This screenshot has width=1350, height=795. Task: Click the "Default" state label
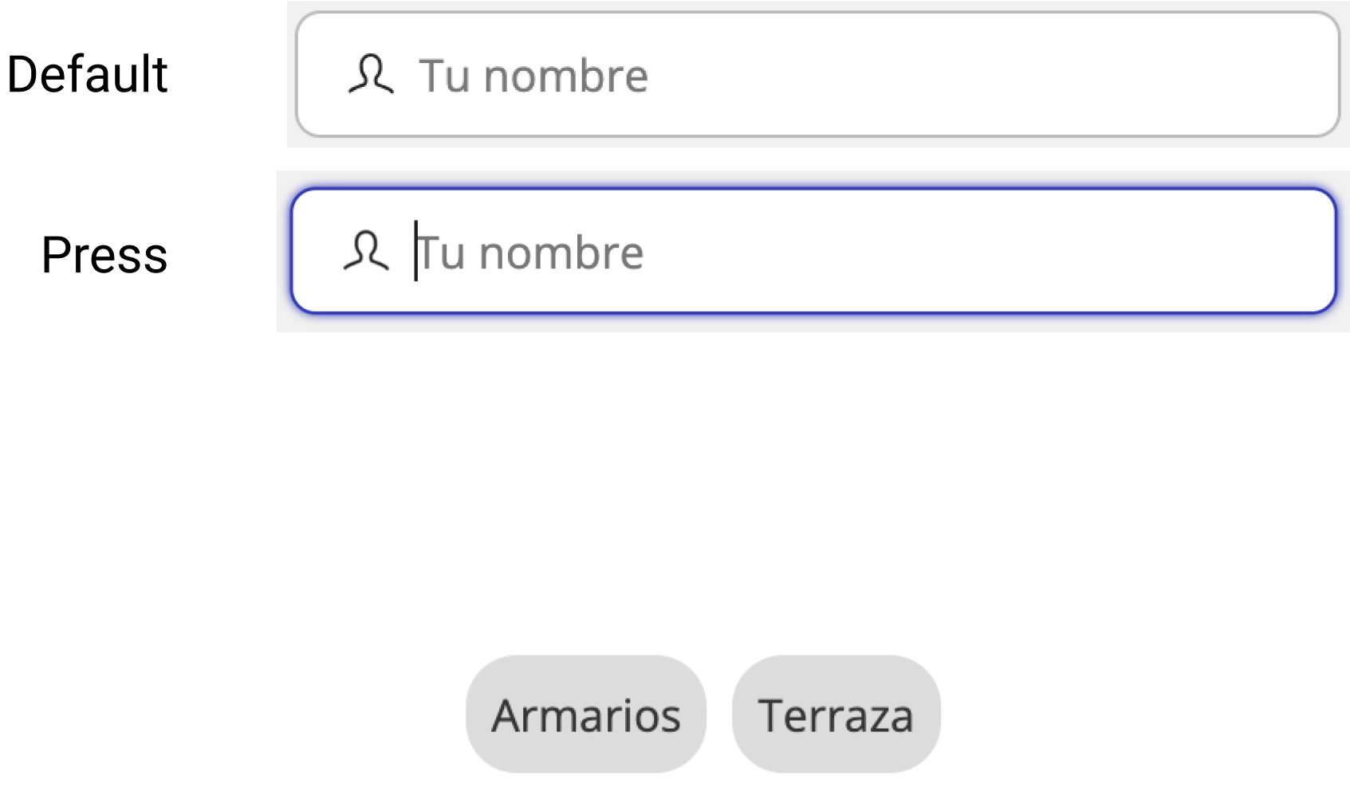tap(88, 75)
